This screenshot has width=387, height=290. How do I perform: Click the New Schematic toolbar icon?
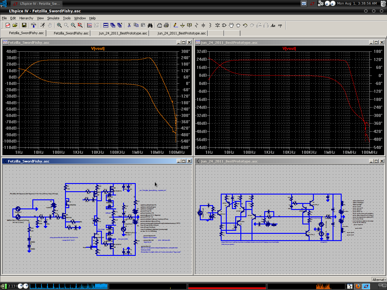(8, 25)
